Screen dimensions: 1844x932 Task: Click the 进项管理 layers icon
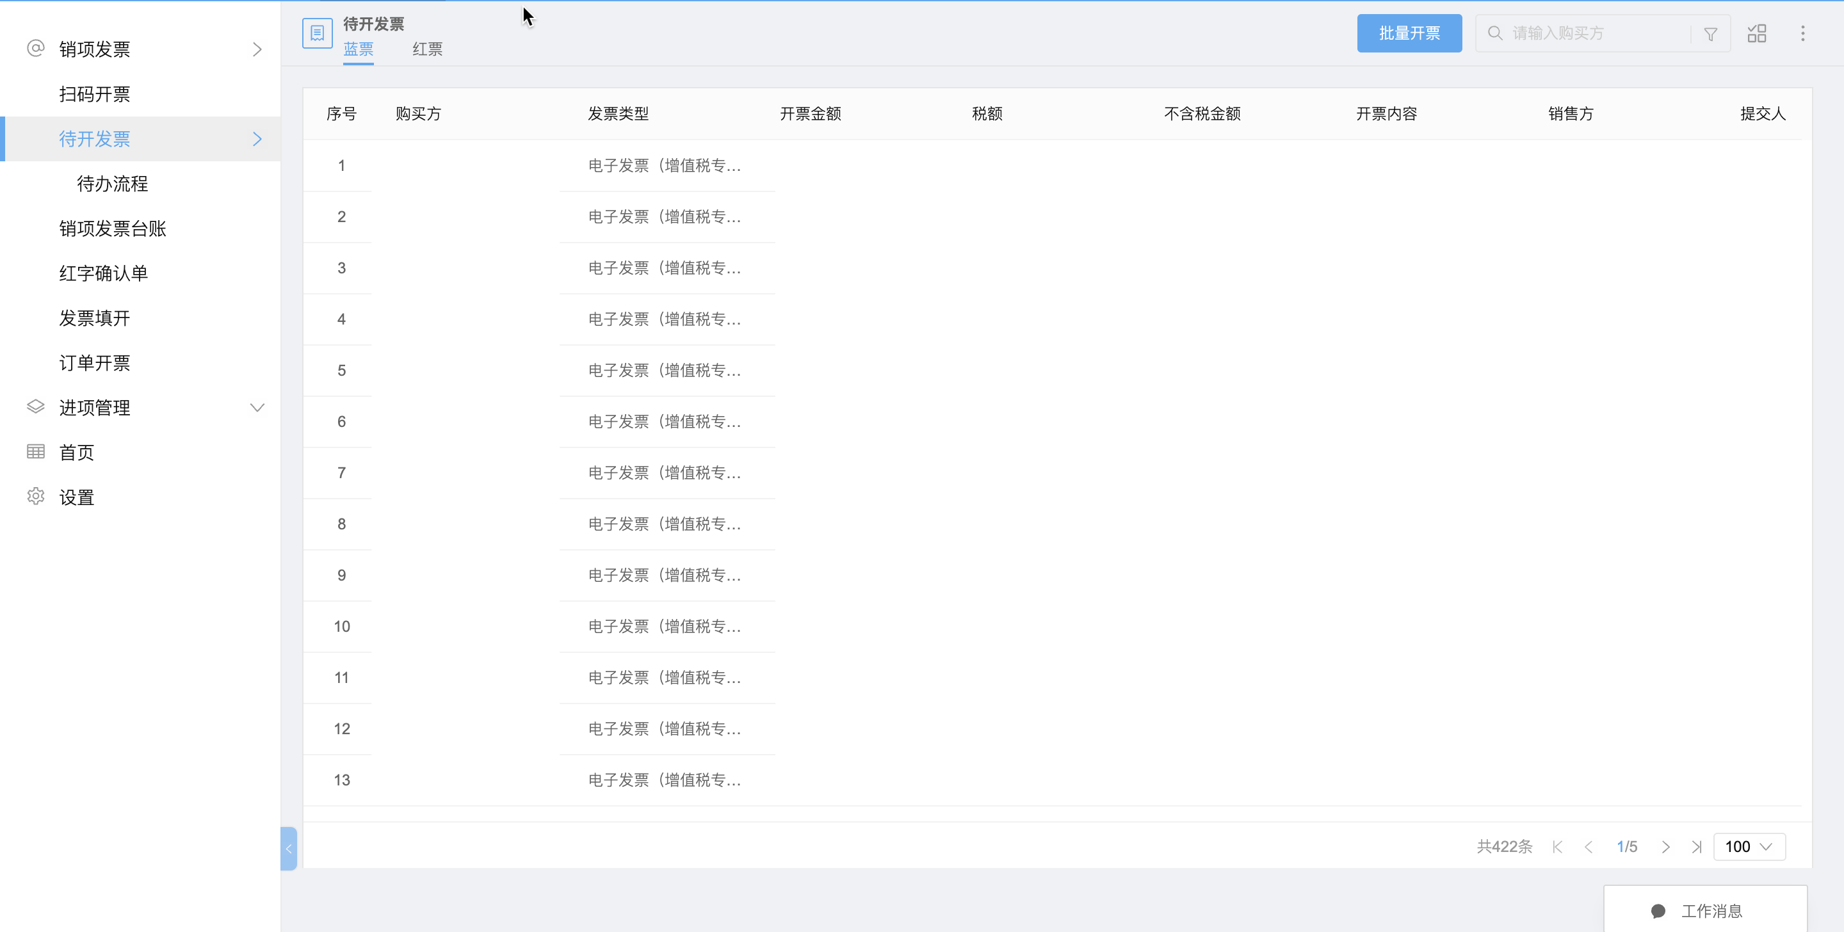[x=36, y=406]
